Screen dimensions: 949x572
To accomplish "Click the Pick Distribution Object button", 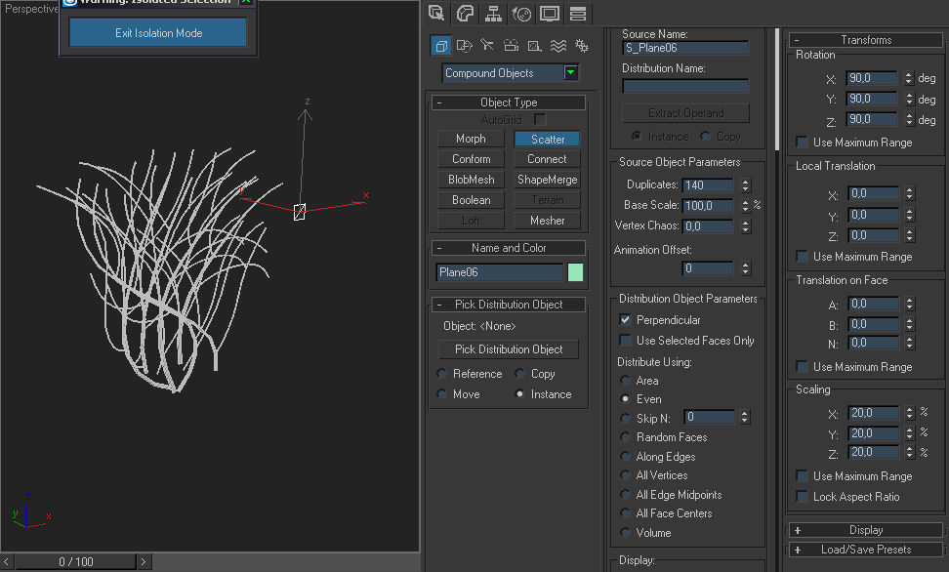I will click(509, 349).
